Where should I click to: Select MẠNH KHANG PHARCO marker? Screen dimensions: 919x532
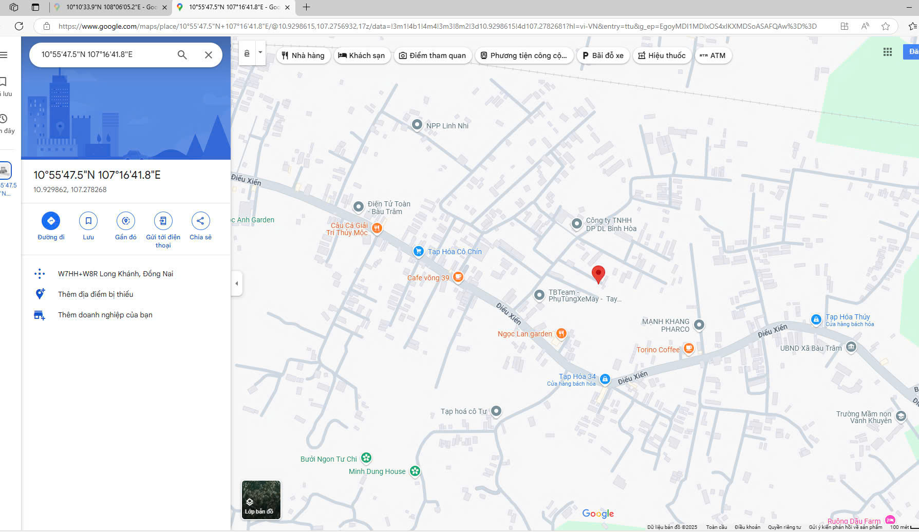pyautogui.click(x=699, y=325)
